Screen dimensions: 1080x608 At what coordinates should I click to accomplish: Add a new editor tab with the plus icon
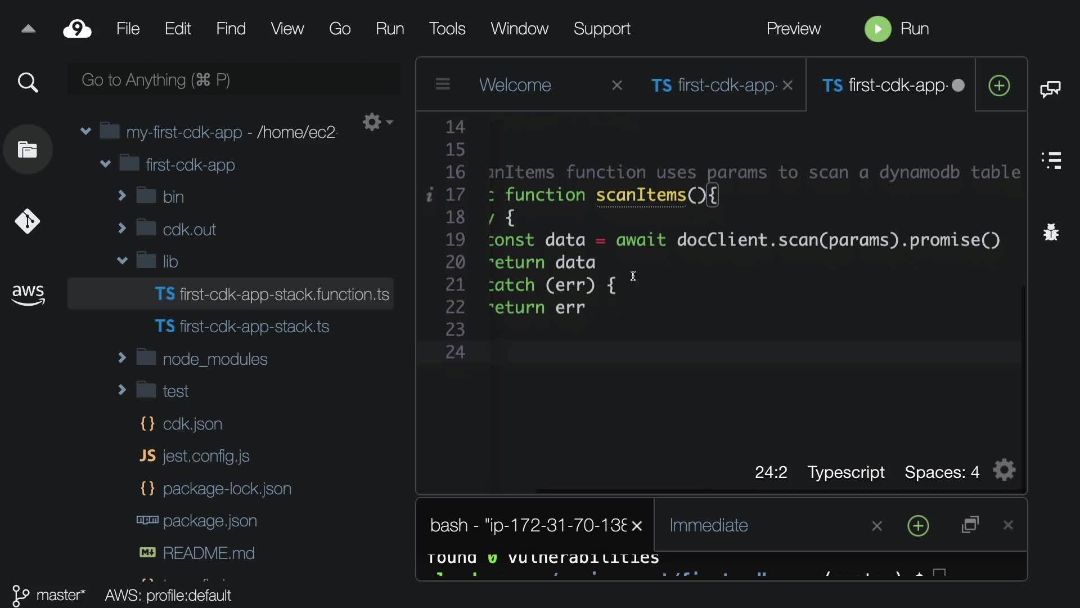[x=999, y=86]
